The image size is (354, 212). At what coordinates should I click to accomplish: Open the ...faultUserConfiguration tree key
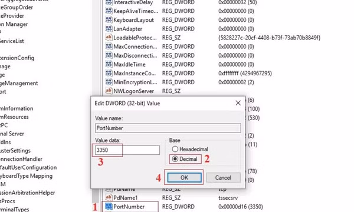[x=28, y=167]
